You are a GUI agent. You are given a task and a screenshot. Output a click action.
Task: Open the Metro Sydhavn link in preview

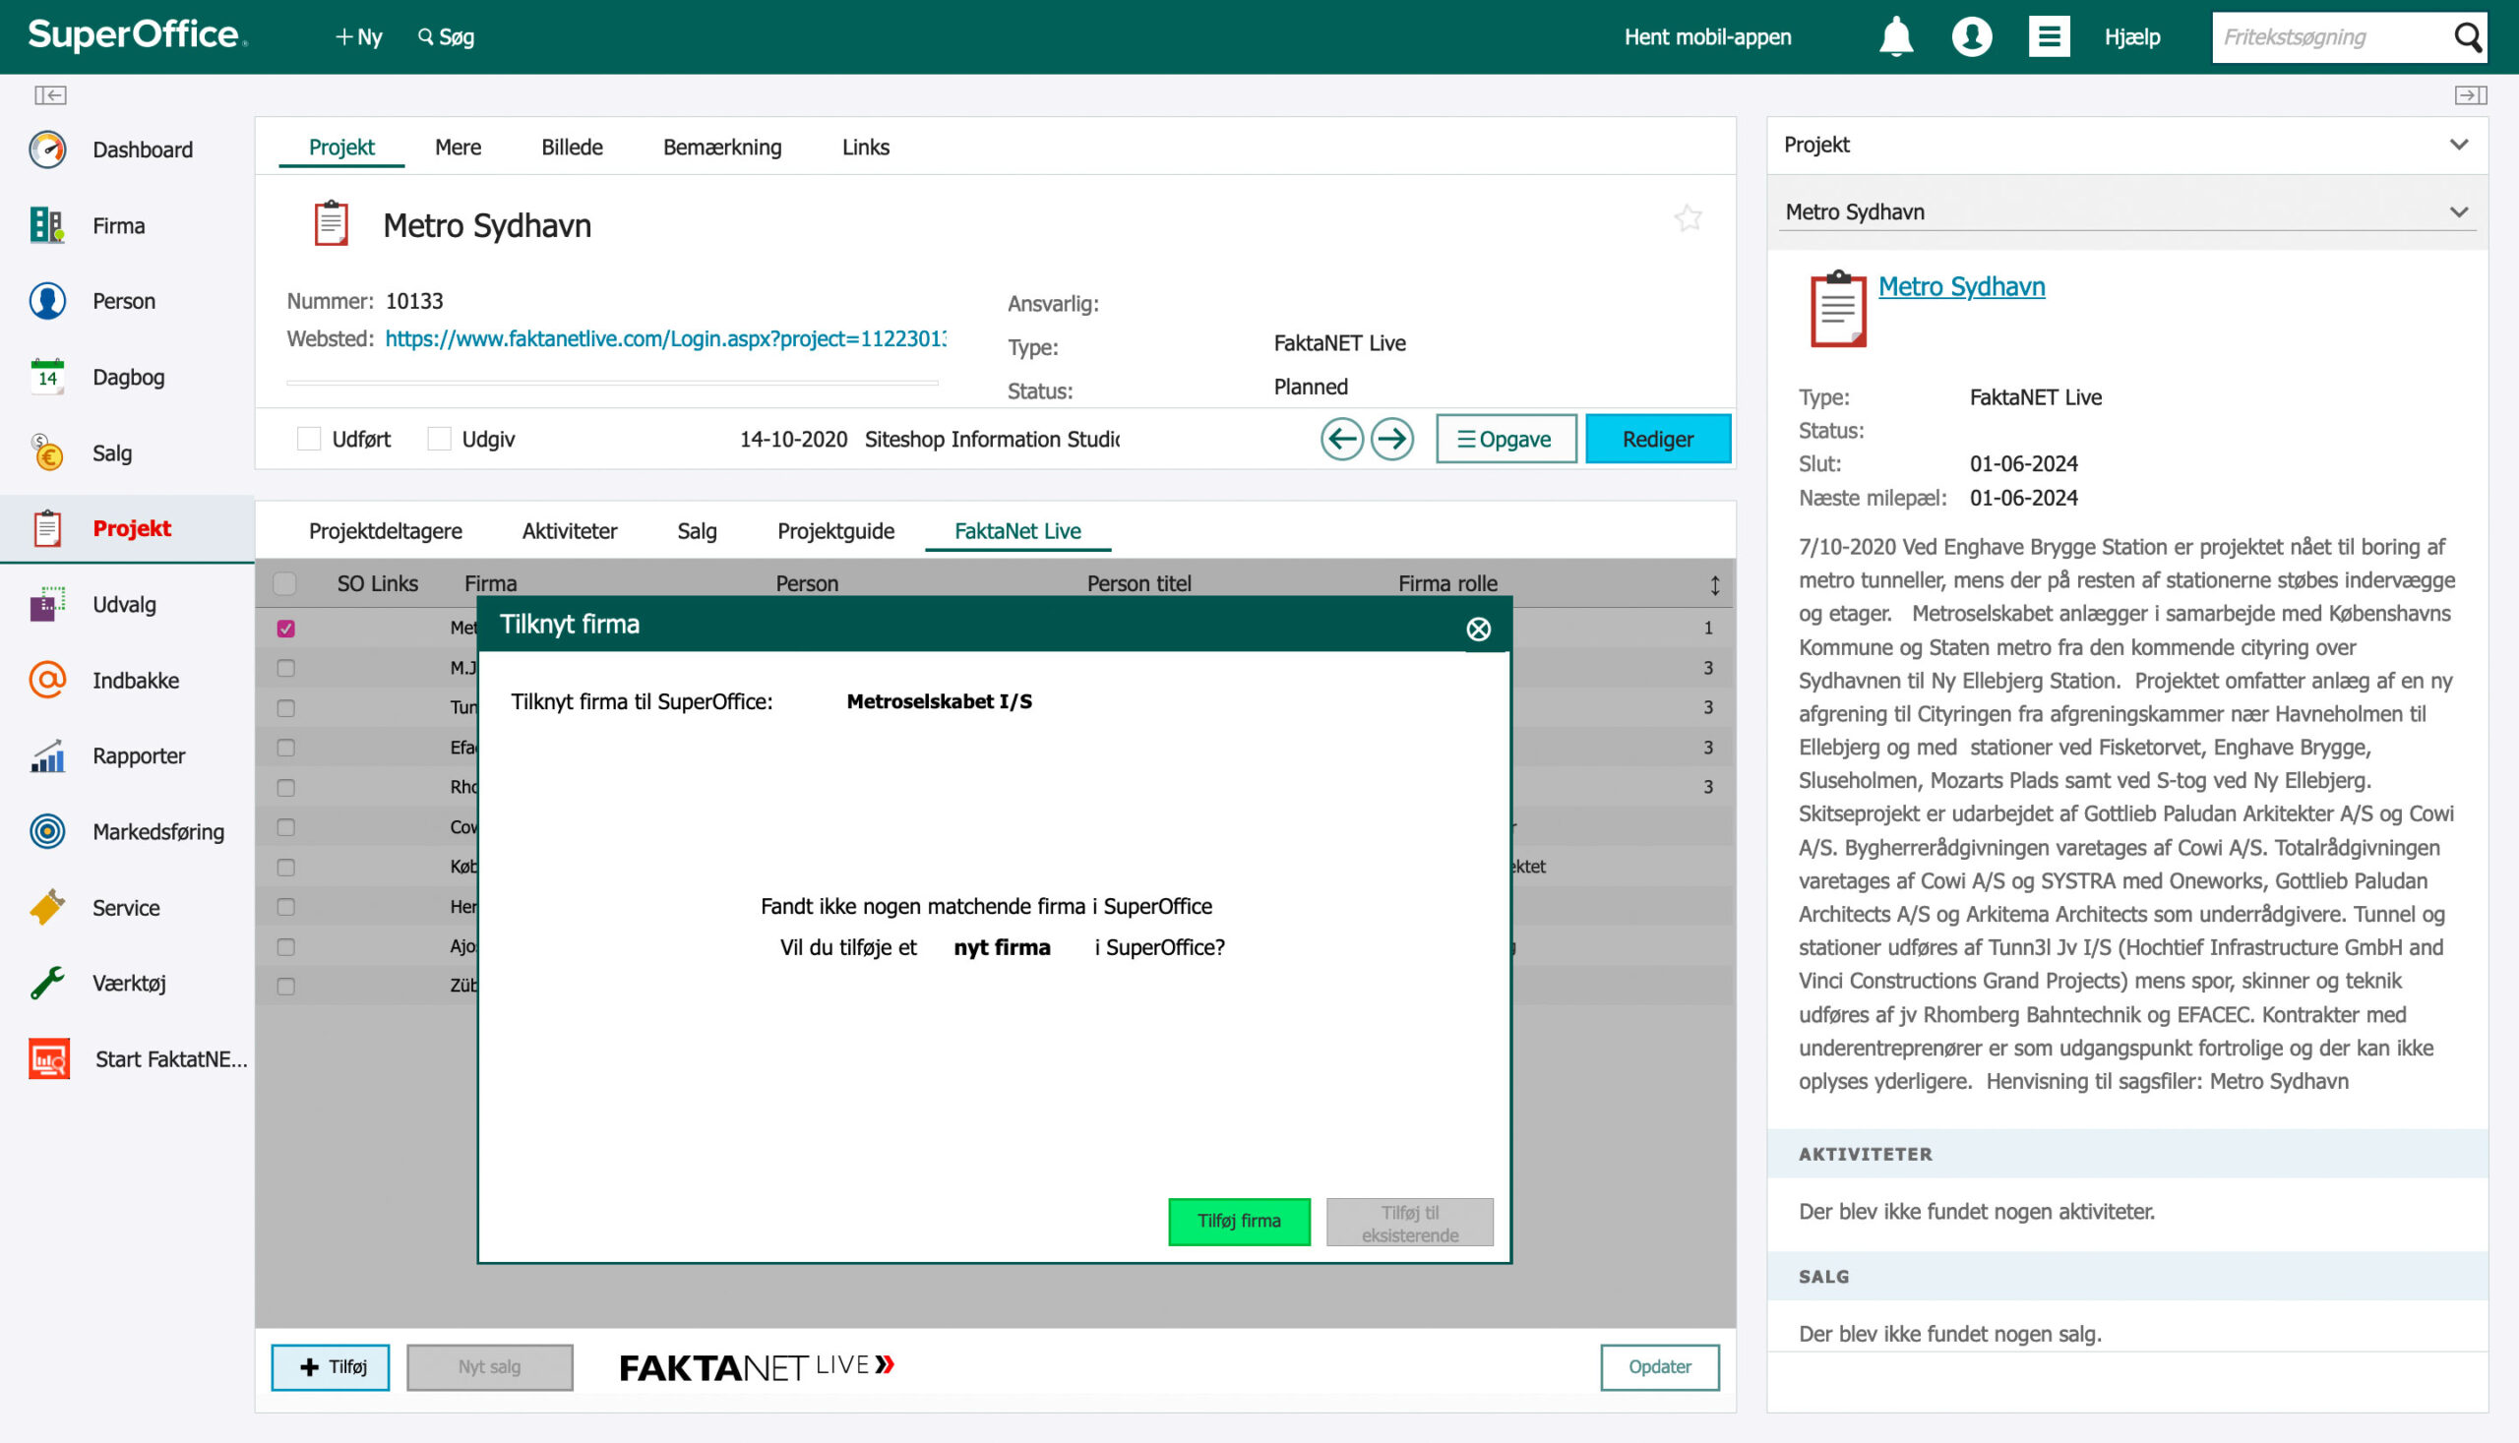click(1961, 286)
